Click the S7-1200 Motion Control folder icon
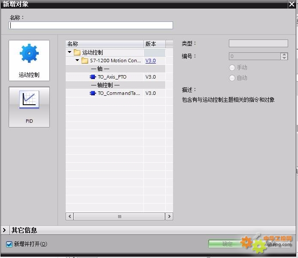The height and width of the screenshot is (258, 298). pyautogui.click(x=85, y=61)
